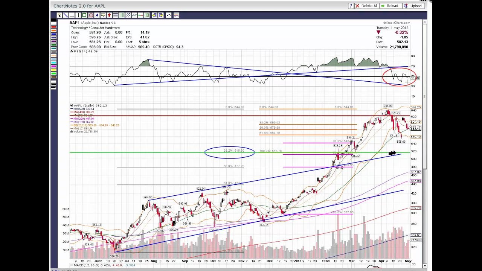The width and height of the screenshot is (482, 271).
Task: Pick the dark green color swatch
Action: click(53, 45)
